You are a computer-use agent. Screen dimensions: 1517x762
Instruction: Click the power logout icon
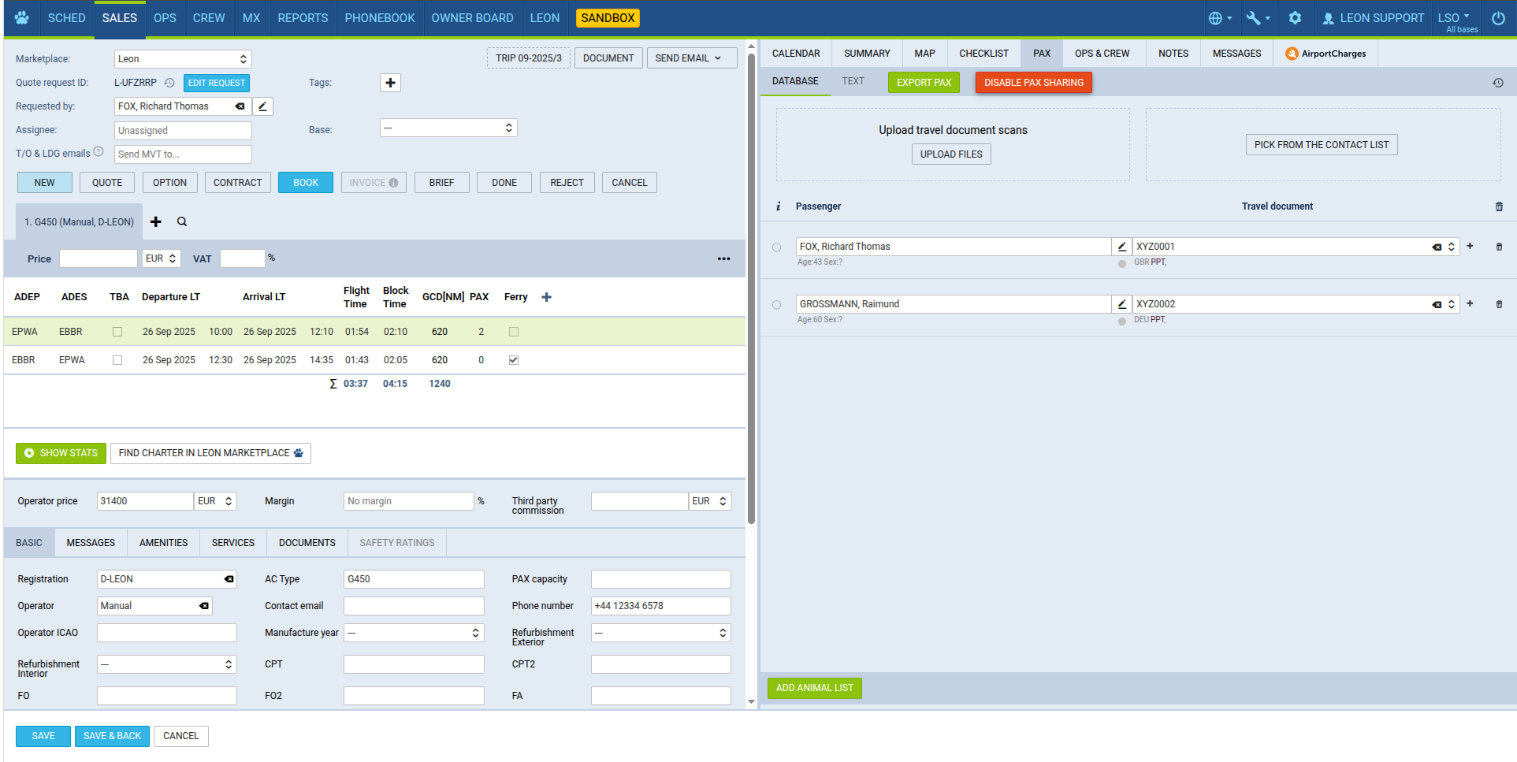pyautogui.click(x=1498, y=17)
